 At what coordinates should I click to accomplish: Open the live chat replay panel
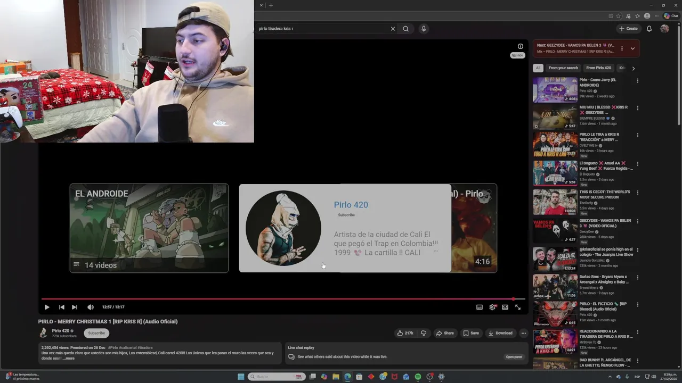514,357
